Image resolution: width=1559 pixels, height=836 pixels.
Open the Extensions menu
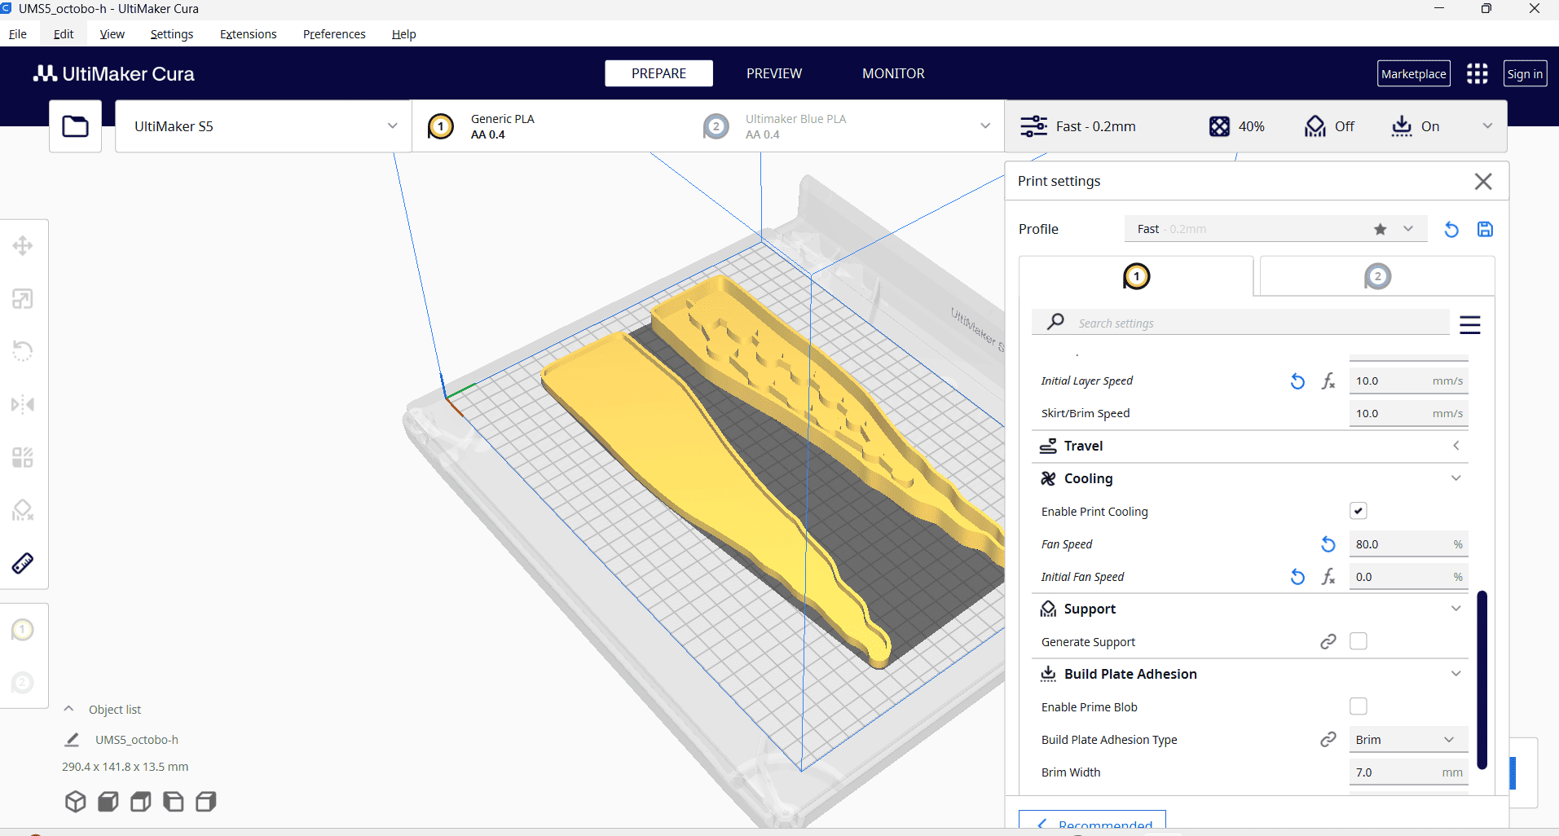click(x=248, y=34)
